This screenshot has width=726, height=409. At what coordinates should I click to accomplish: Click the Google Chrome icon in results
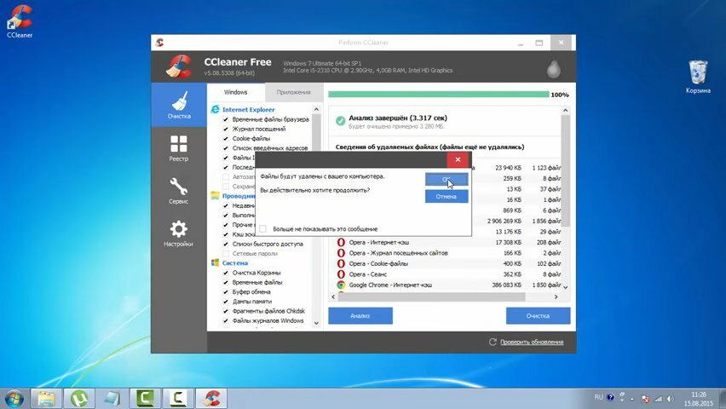[341, 285]
